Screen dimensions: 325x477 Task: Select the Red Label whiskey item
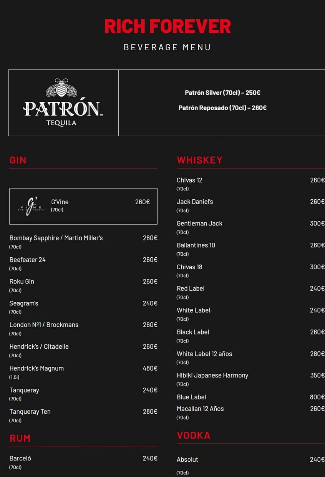pos(191,289)
